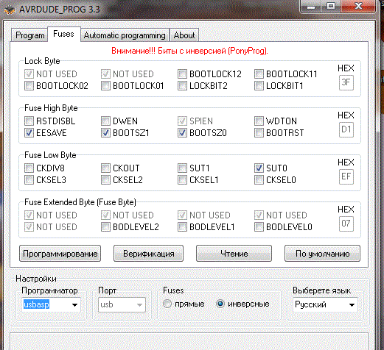Click the Fuse Low Byte HEX field EF
This screenshot has height=350, width=384.
[346, 176]
